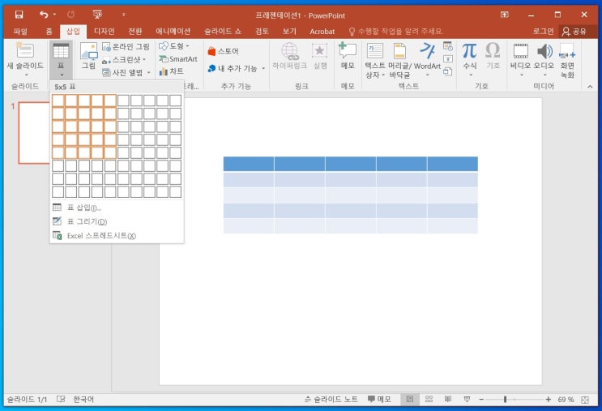This screenshot has height=411, width=602.
Task: Click the 69 % zoom level
Action: 566,400
